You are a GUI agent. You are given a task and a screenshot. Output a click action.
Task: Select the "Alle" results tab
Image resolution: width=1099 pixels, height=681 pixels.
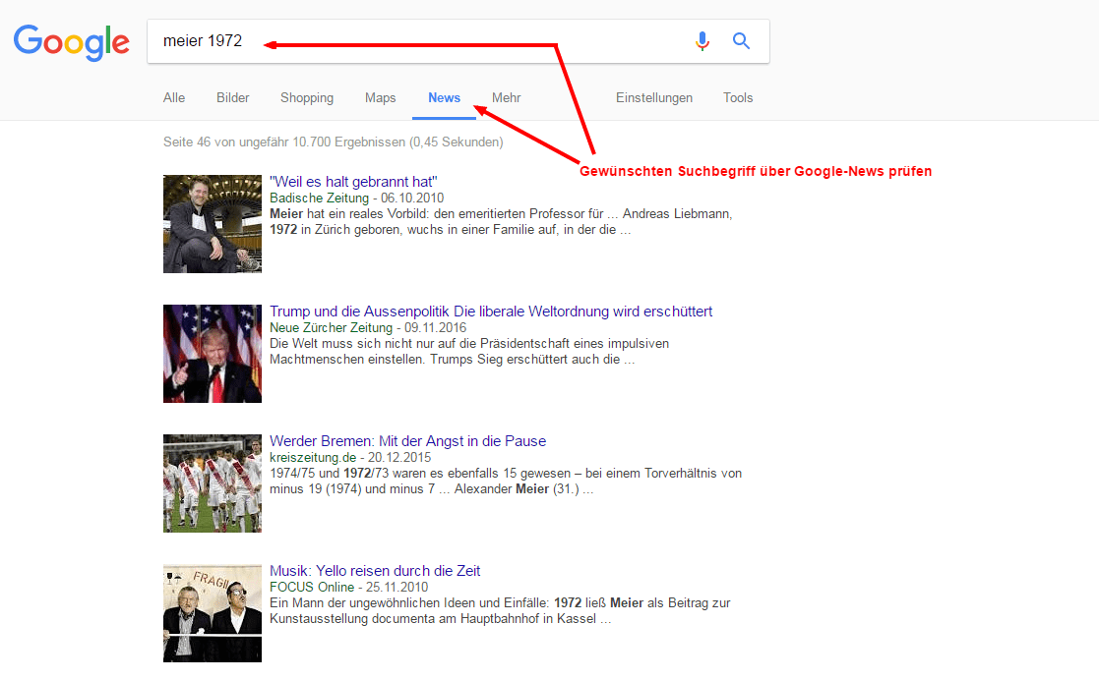click(173, 97)
